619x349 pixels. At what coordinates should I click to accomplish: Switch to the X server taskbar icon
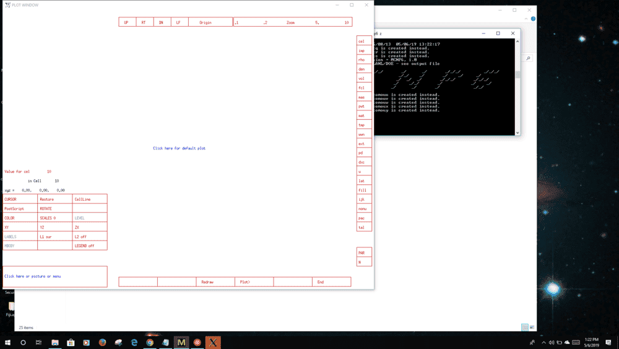(213, 342)
